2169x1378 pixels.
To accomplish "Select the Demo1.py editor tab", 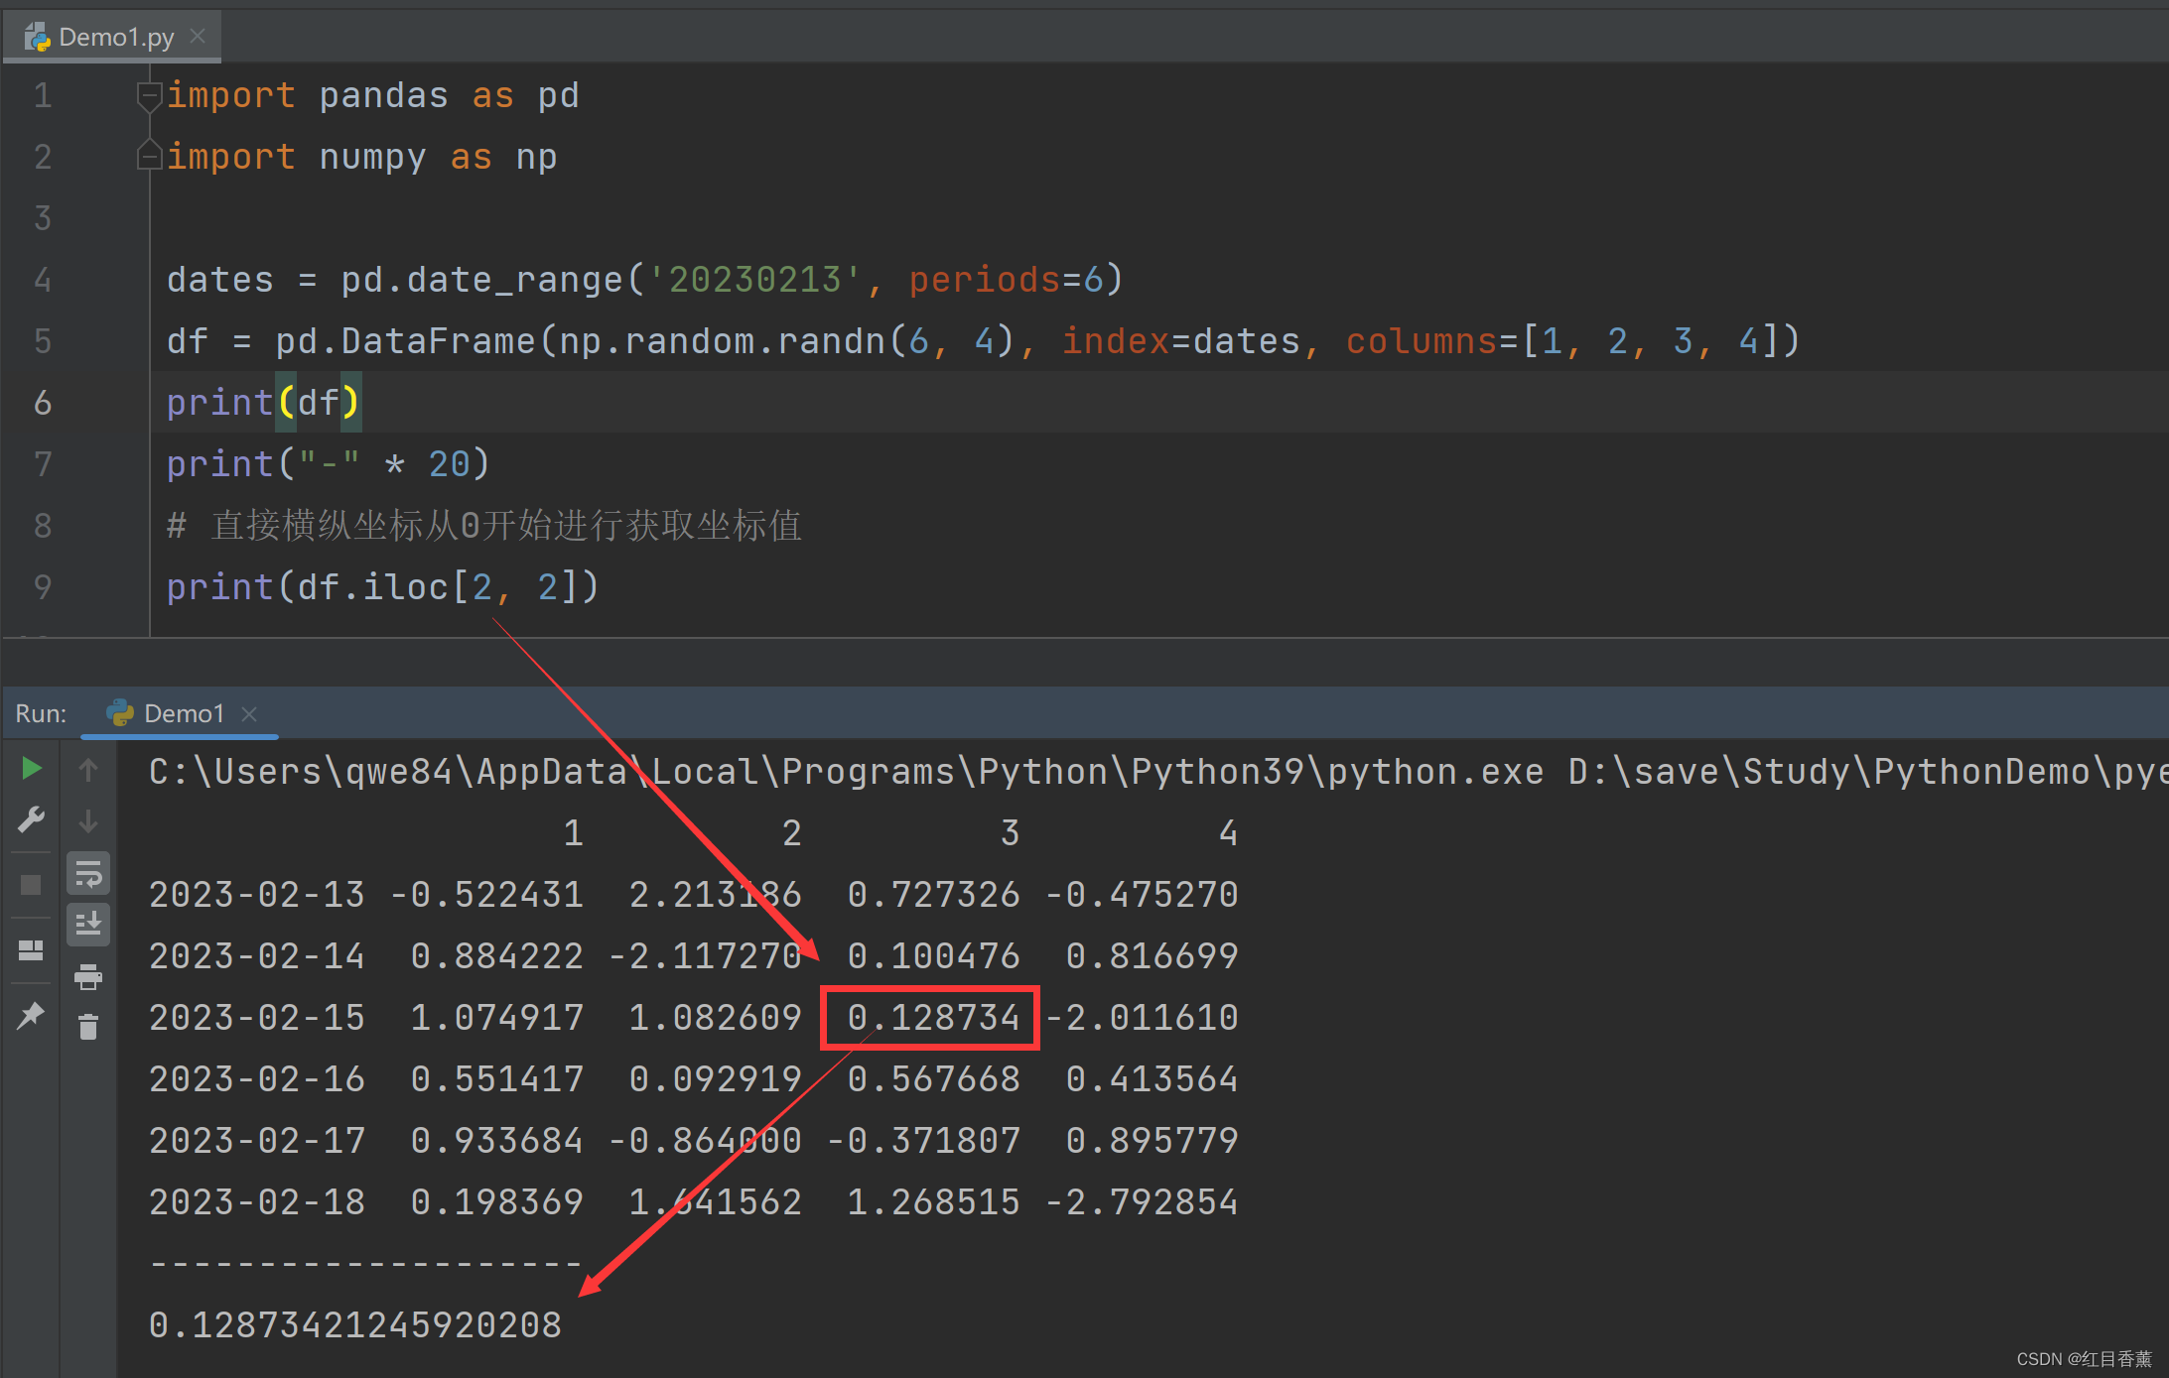I will pos(114,38).
